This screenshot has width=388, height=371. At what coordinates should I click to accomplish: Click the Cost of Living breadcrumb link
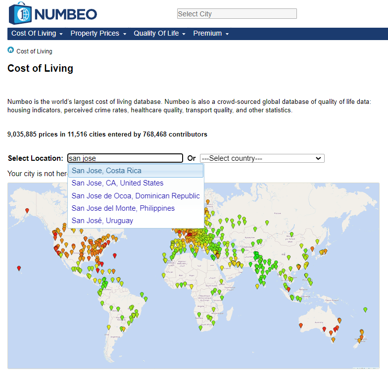click(x=35, y=51)
